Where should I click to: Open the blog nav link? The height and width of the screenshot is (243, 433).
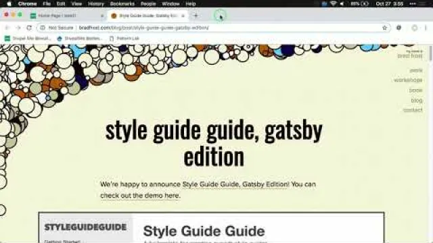(x=417, y=101)
